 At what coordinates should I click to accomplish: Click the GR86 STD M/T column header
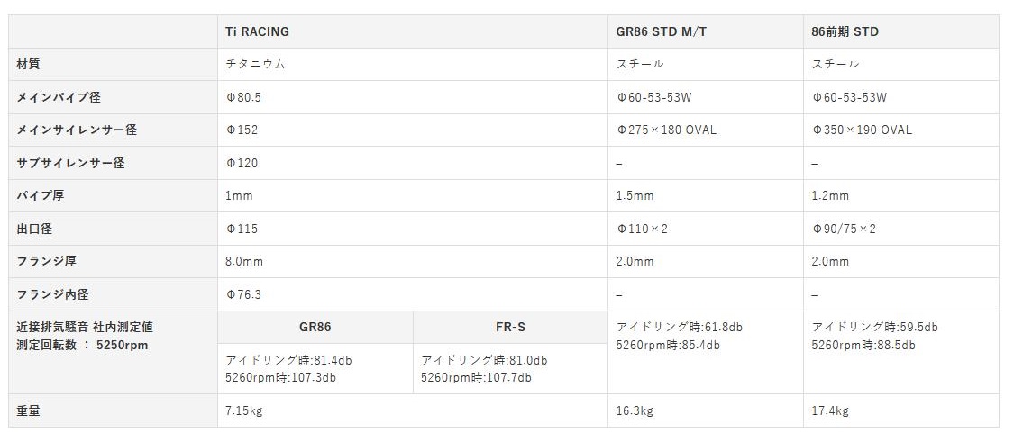pos(662,31)
